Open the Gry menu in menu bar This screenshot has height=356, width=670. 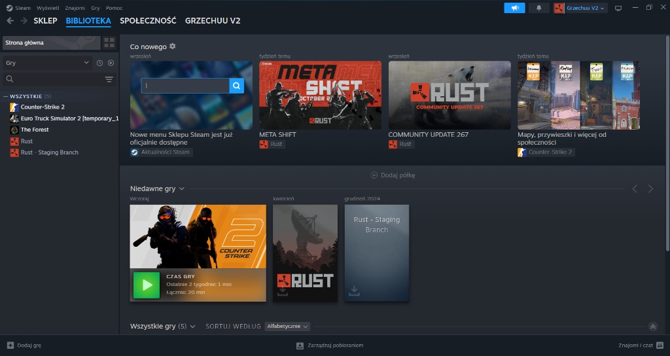tap(96, 8)
